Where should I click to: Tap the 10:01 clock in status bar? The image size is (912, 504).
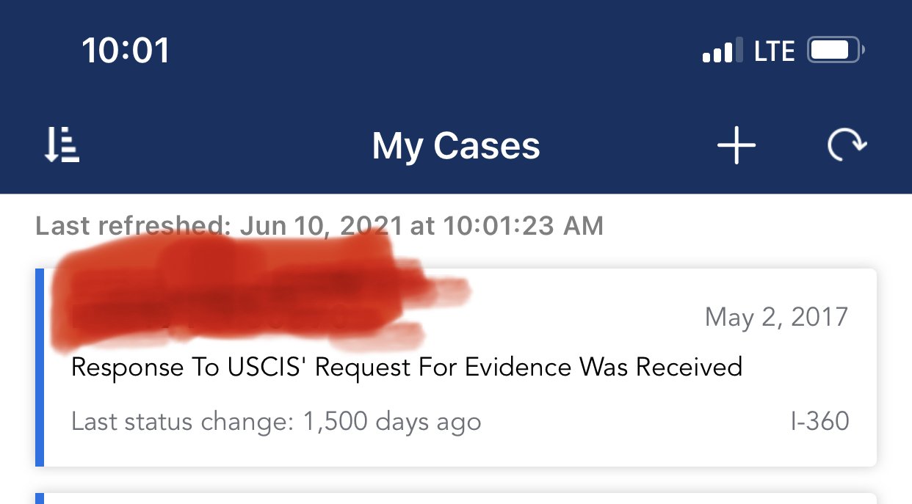coord(126,51)
